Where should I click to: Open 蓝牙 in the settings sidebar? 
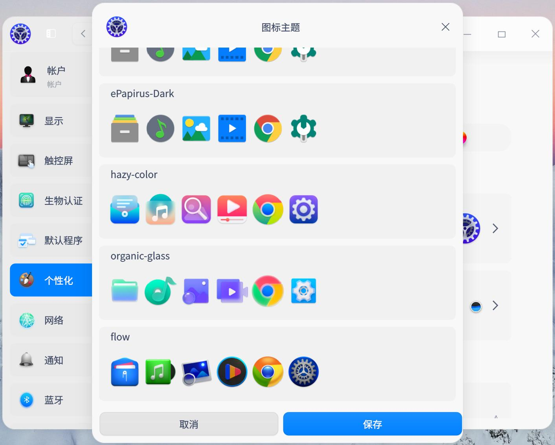51,400
